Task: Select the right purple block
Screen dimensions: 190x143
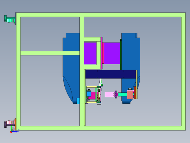Action: [x=112, y=53]
